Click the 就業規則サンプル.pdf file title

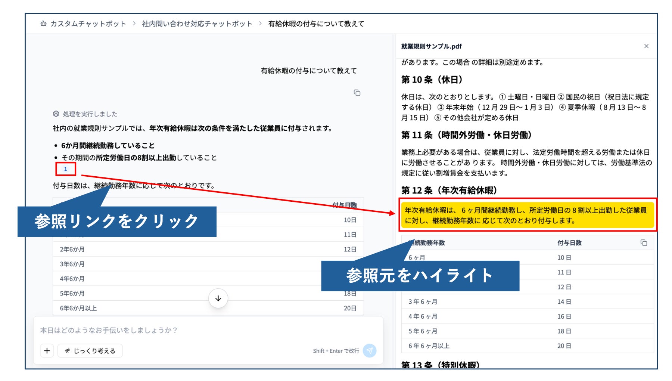coord(431,46)
